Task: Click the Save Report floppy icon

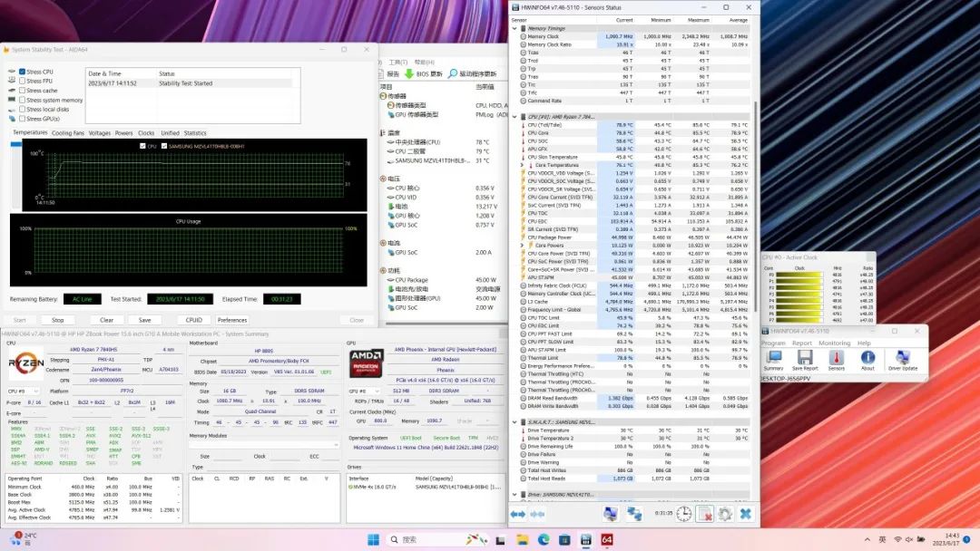Action: 804,360
